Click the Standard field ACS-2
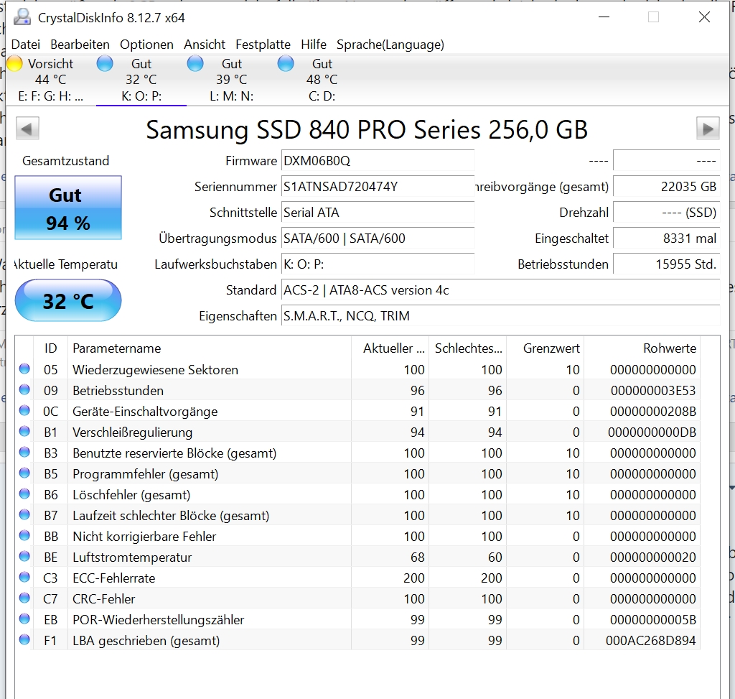This screenshot has height=699, width=735. (x=500, y=290)
